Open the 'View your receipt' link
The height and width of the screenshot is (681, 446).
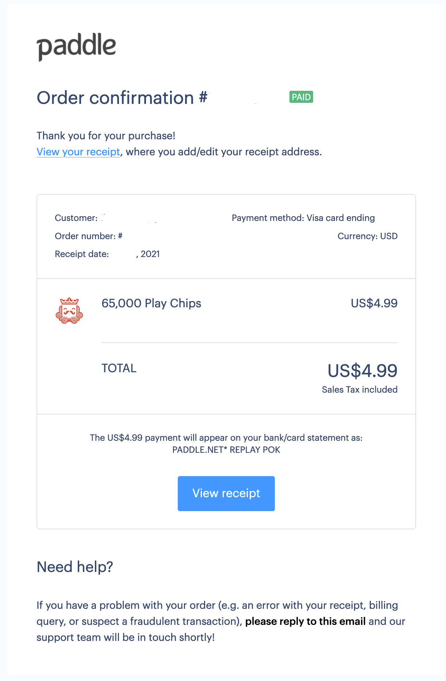pos(78,152)
